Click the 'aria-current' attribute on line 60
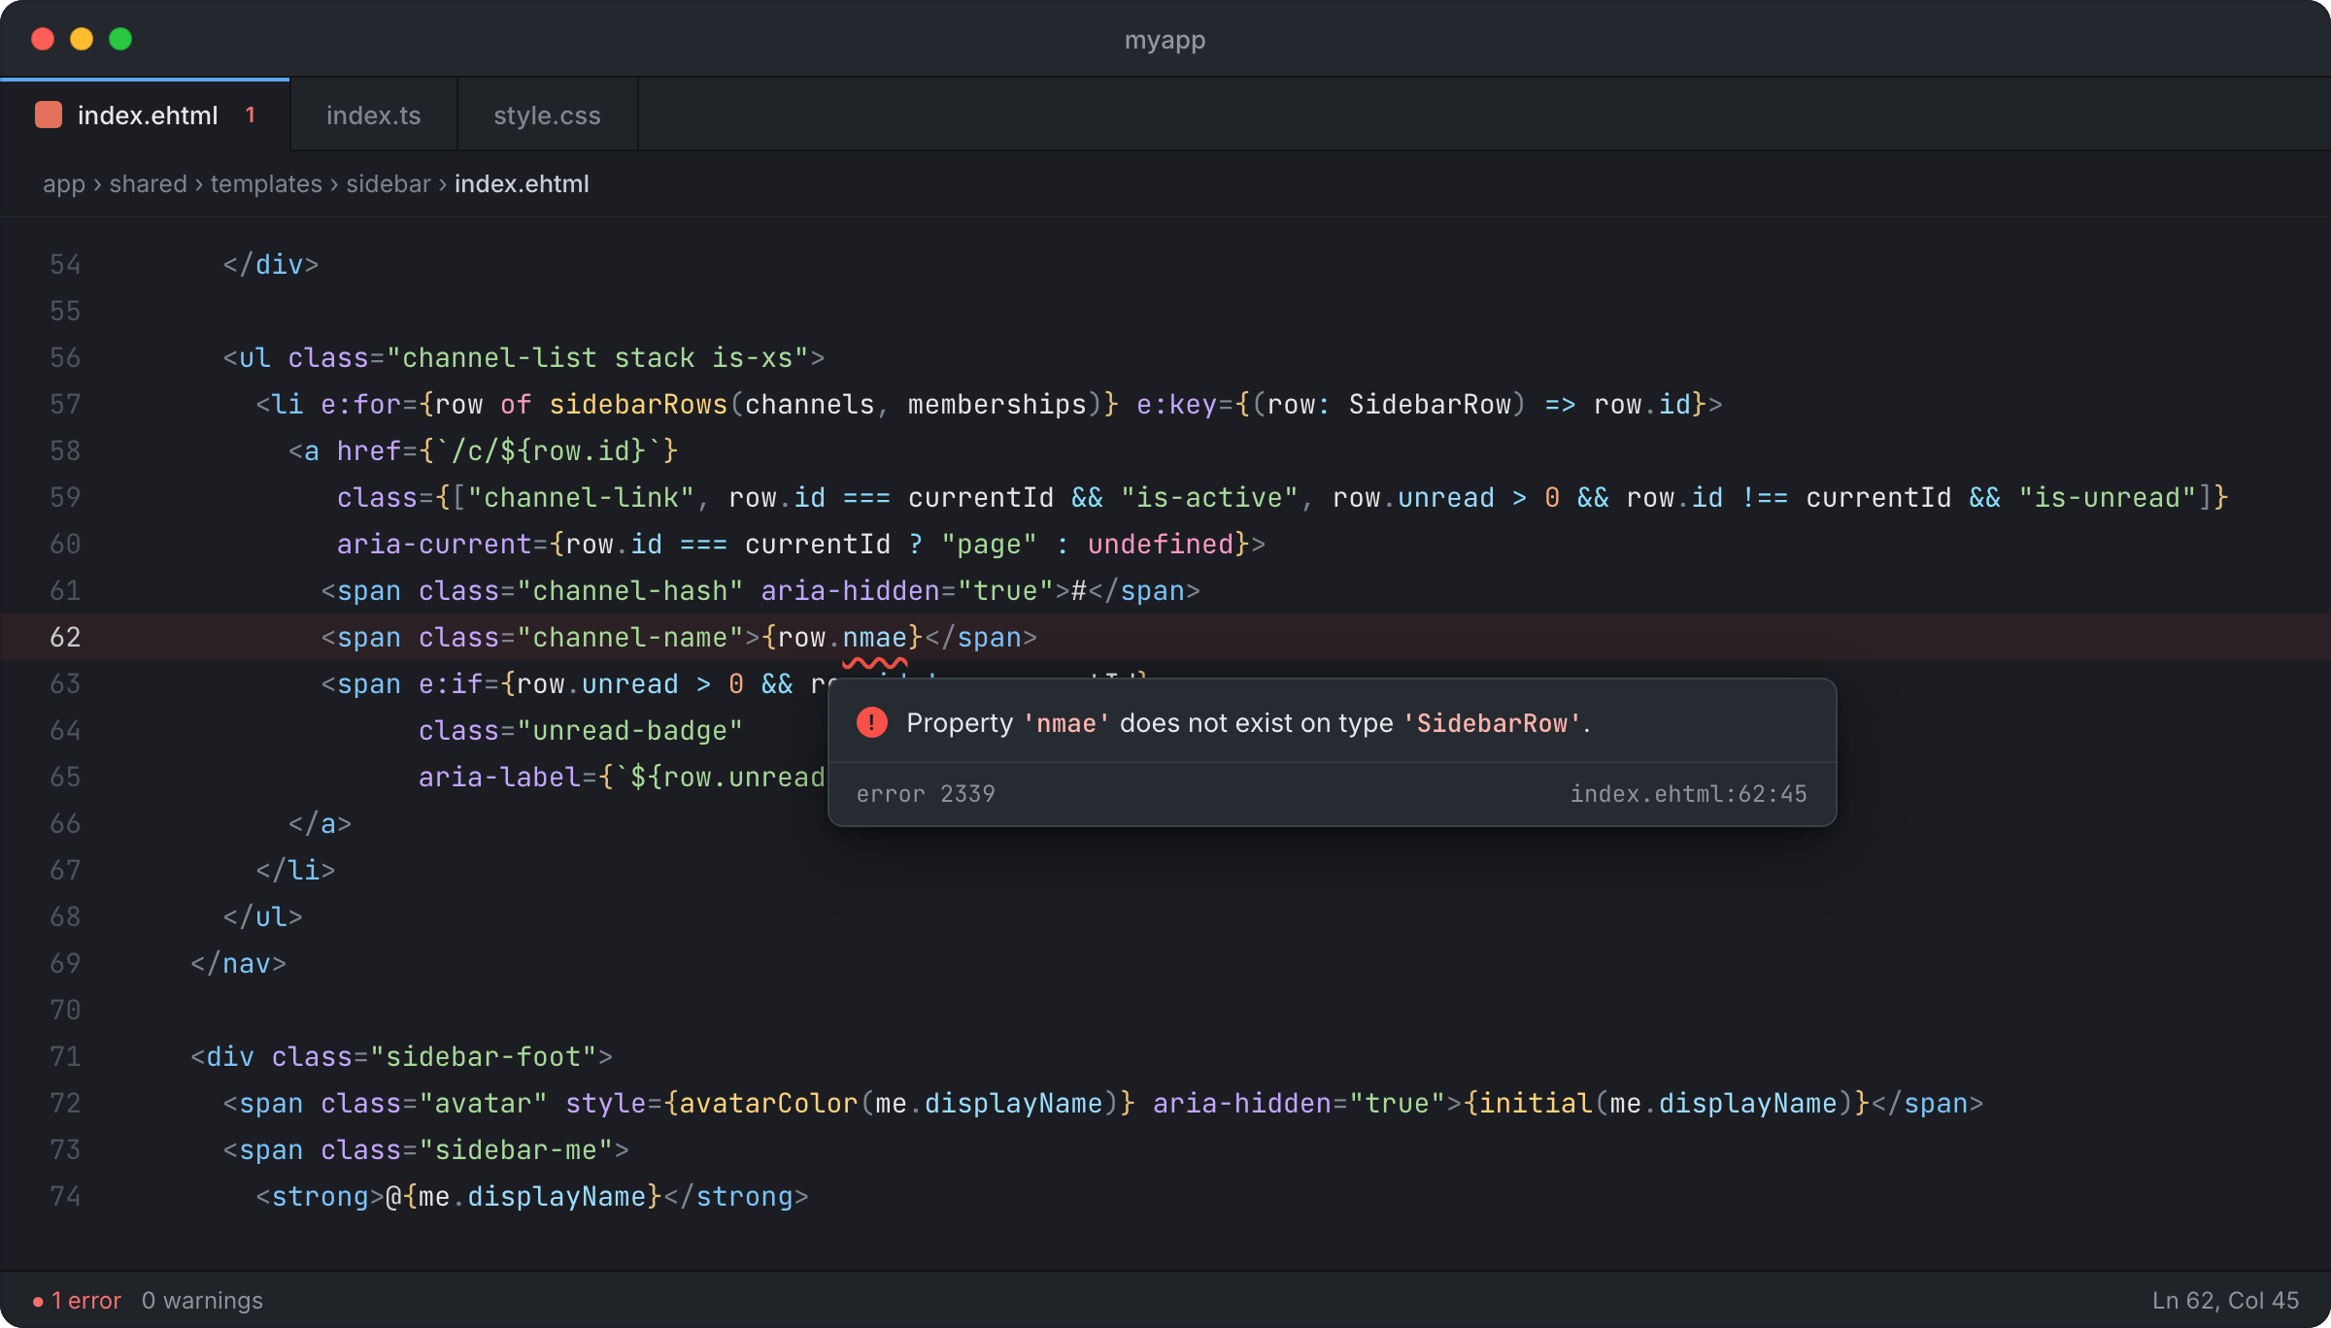This screenshot has height=1328, width=2331. pyautogui.click(x=434, y=545)
